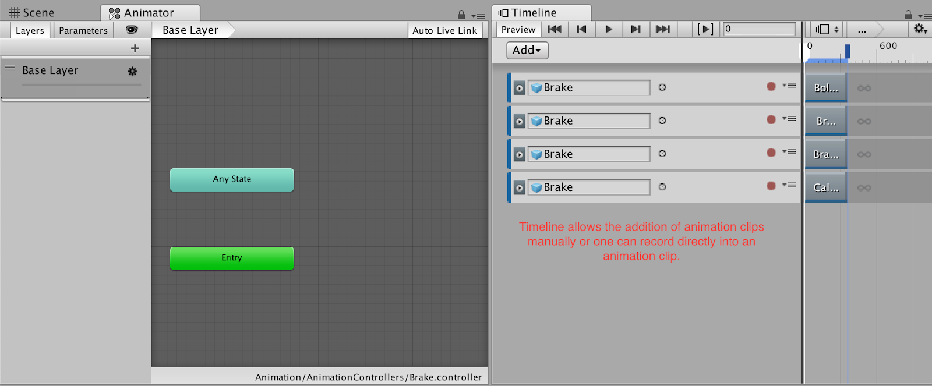Open the Timeline panel options menu

924,16
